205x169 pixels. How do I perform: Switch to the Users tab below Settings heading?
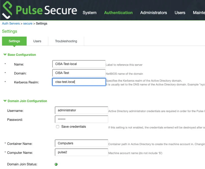(37, 41)
